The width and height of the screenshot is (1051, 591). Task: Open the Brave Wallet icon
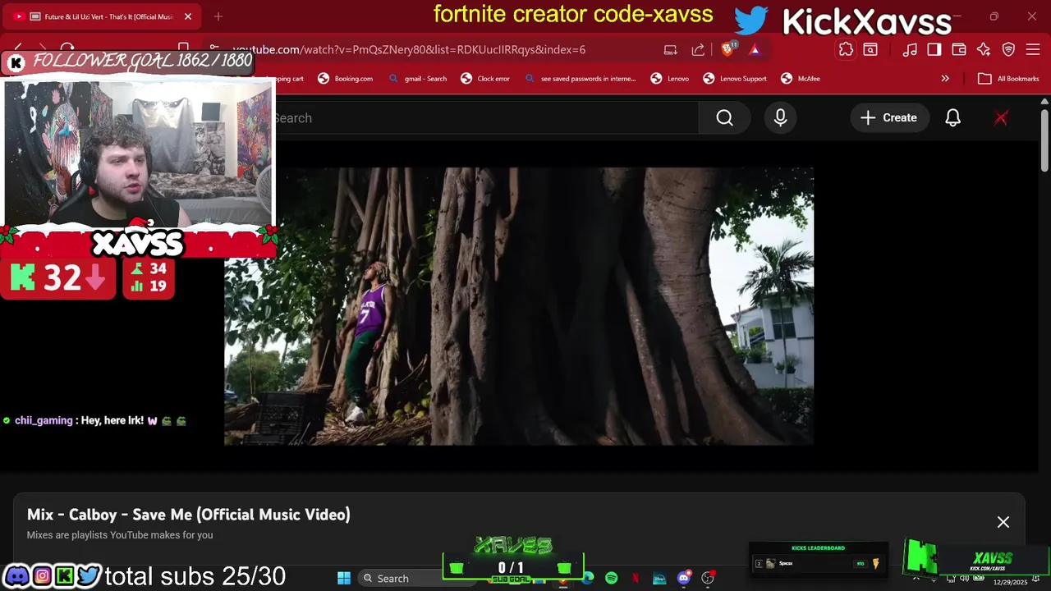click(x=959, y=49)
